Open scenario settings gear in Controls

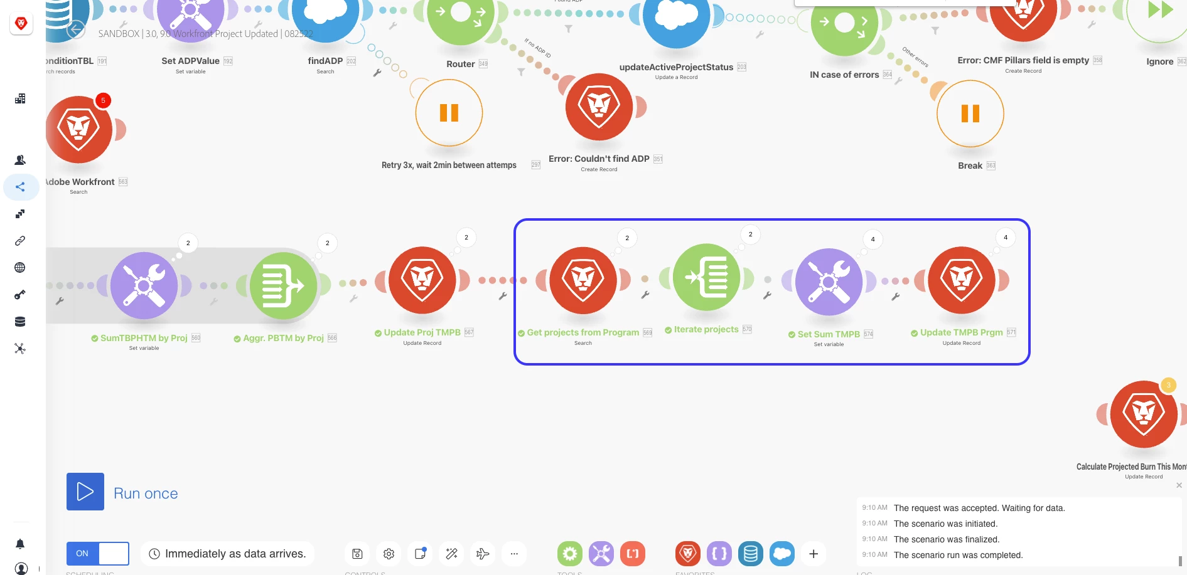389,554
